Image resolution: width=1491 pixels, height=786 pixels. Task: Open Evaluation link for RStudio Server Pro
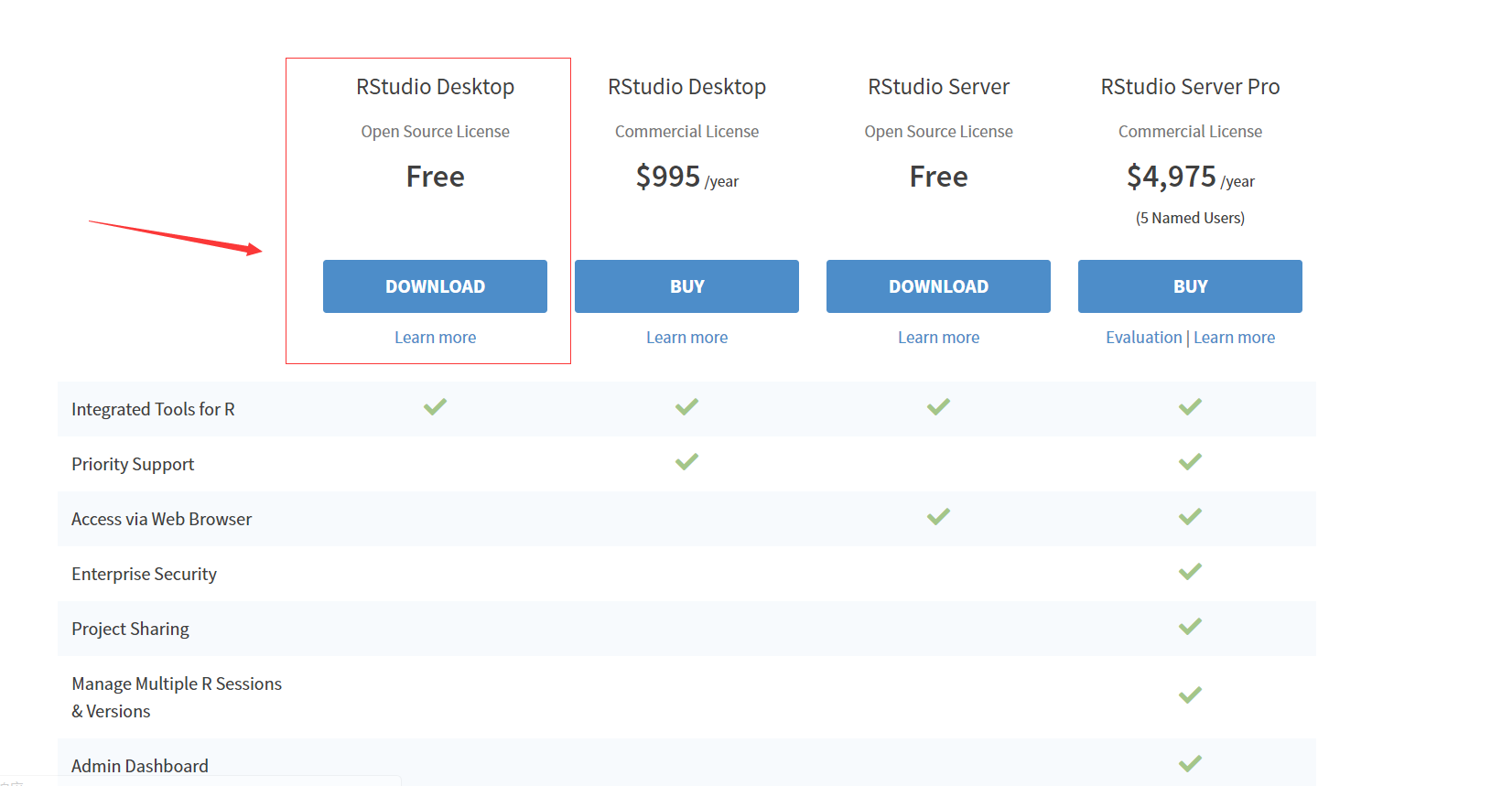click(x=1144, y=338)
